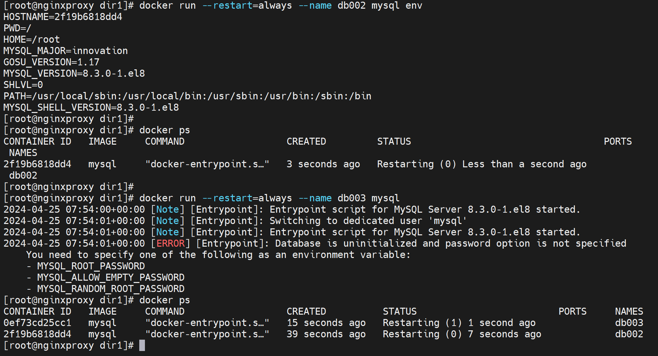Click the SHLVL=0 line
This screenshot has width=658, height=356.
[x=23, y=85]
